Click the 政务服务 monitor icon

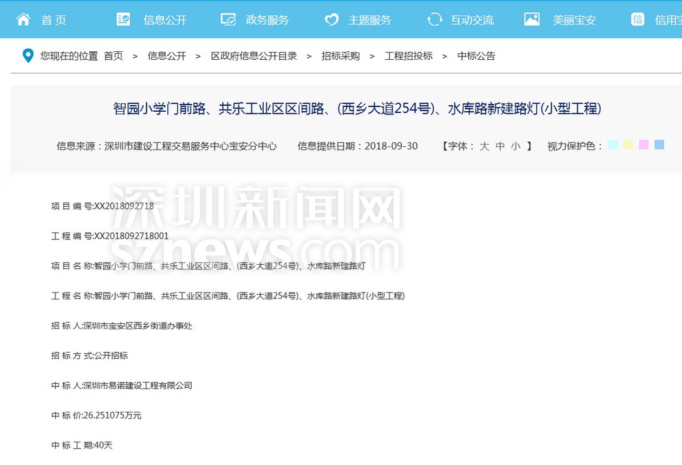(x=228, y=19)
